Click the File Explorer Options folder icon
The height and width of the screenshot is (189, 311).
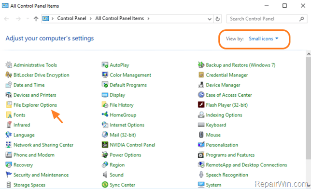(x=9, y=105)
